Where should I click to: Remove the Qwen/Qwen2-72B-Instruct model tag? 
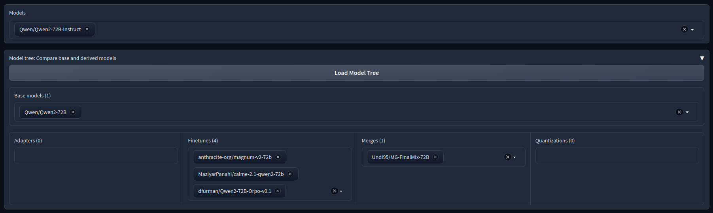(87, 29)
